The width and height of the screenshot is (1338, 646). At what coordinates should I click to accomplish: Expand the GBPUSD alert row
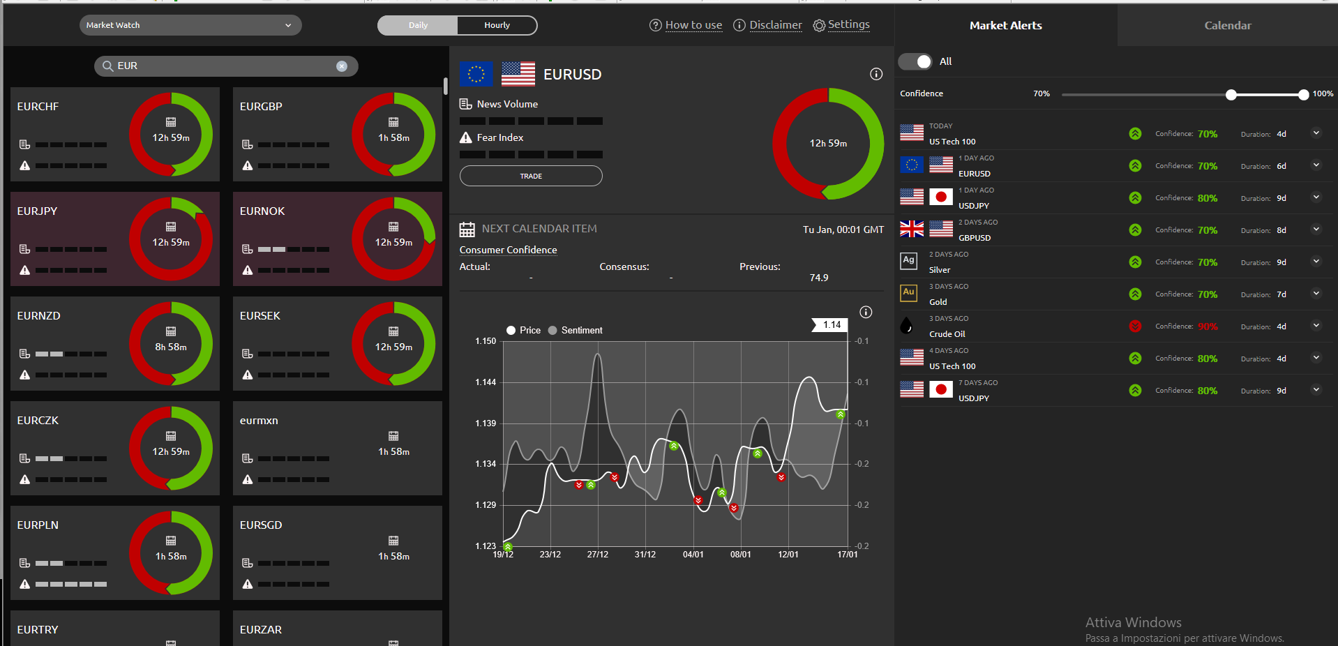(1316, 230)
